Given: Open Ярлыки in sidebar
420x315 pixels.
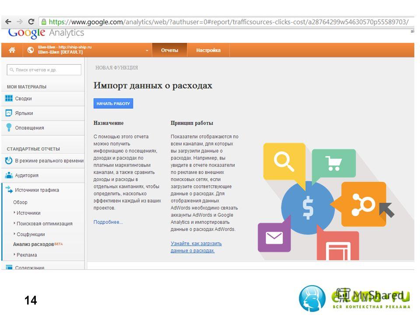Looking at the screenshot, I should click(43, 113).
